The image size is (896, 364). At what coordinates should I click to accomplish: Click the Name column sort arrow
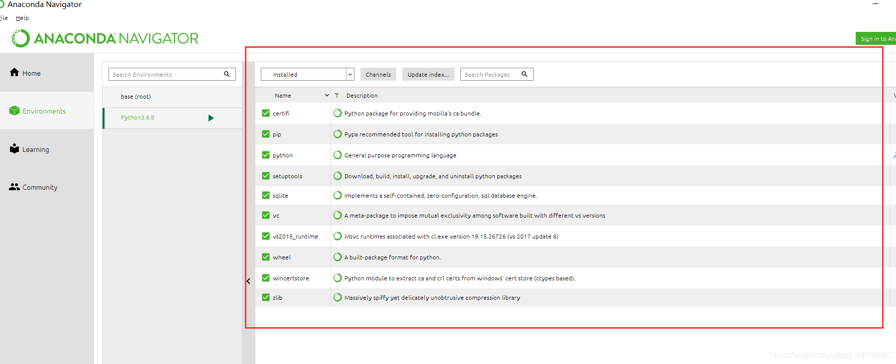(327, 95)
